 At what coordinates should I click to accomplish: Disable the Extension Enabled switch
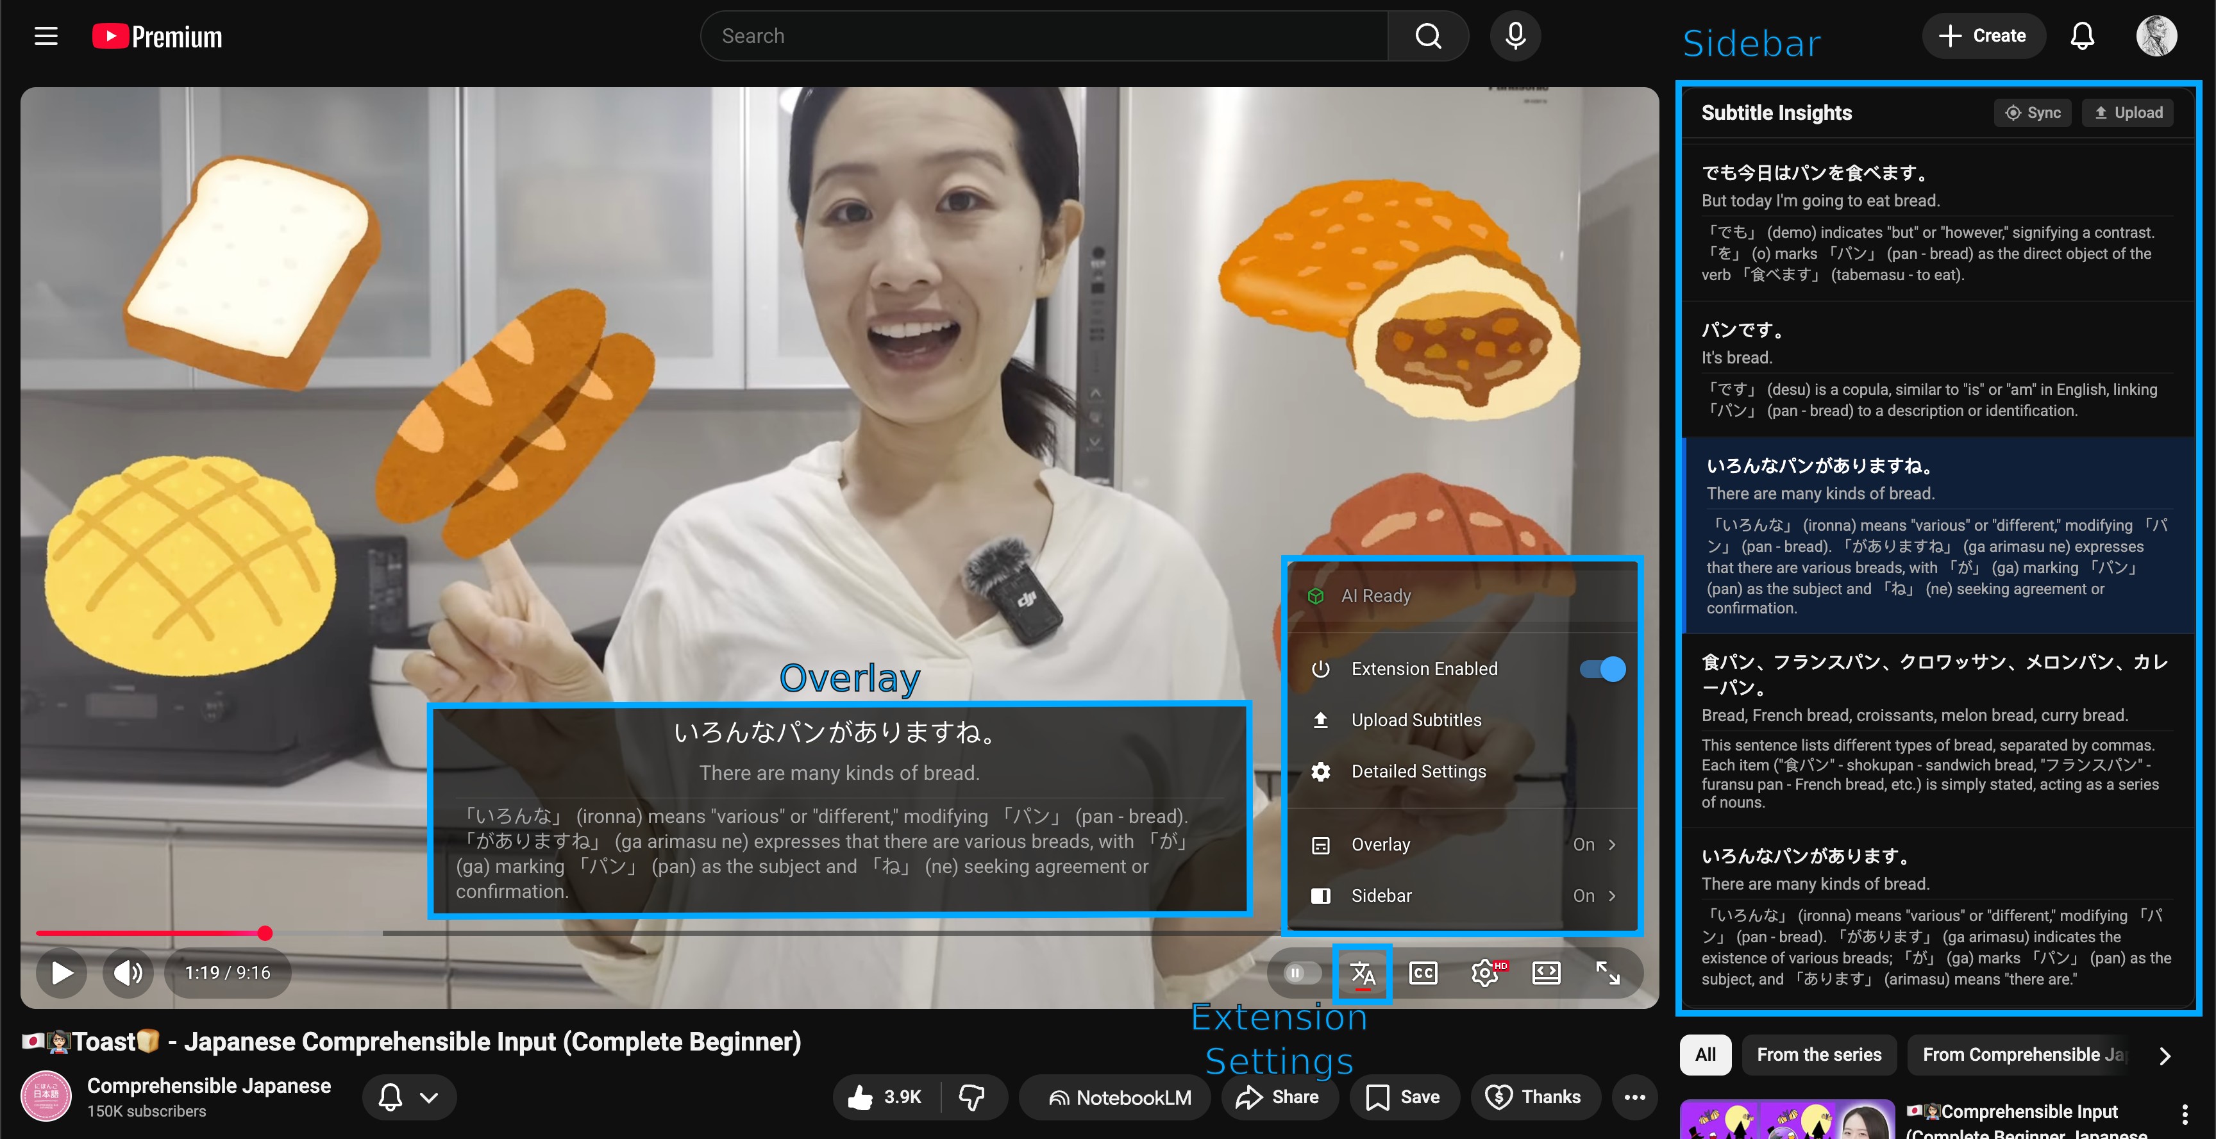(x=1602, y=669)
